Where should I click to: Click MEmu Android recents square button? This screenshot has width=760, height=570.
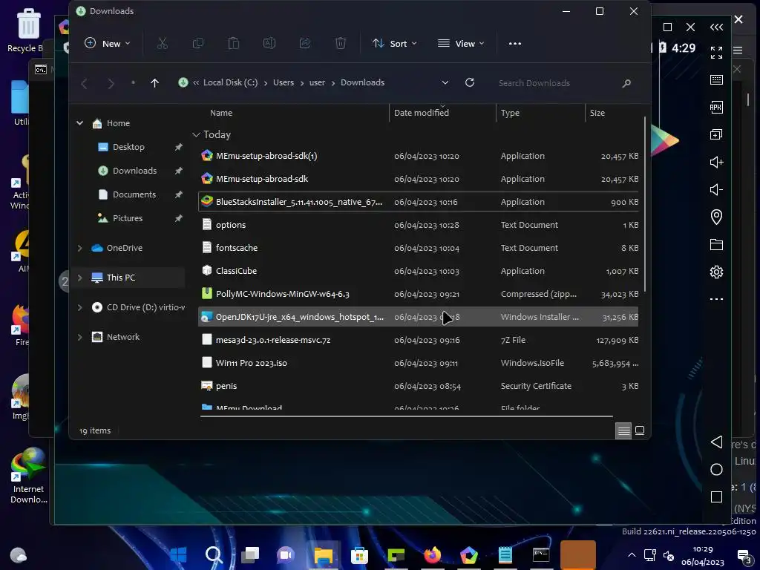716,497
